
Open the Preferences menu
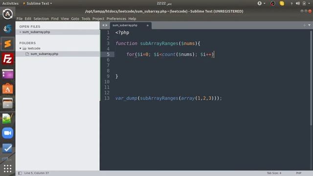click(116, 19)
